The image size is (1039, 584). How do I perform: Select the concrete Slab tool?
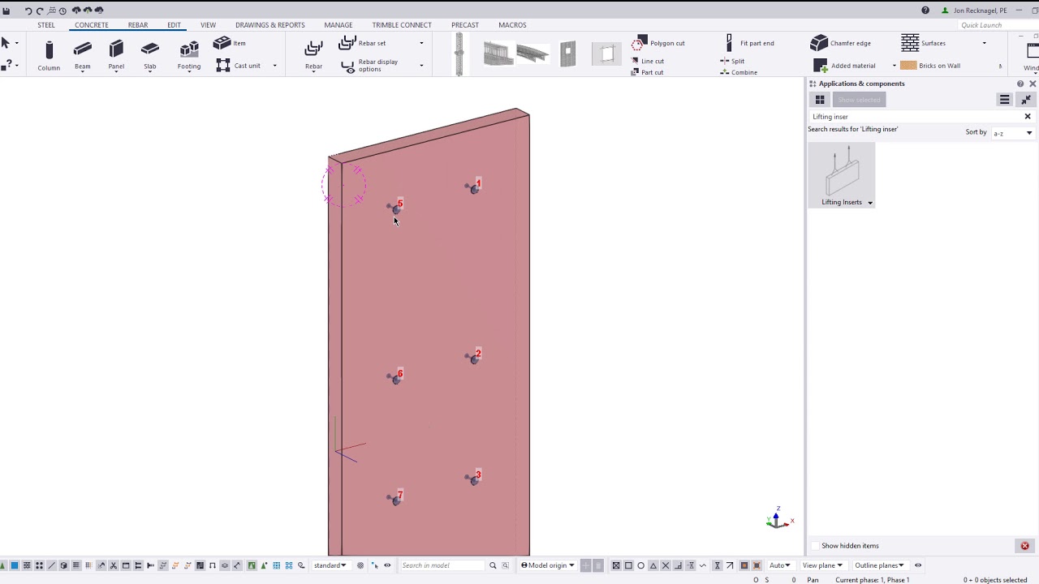tap(150, 56)
